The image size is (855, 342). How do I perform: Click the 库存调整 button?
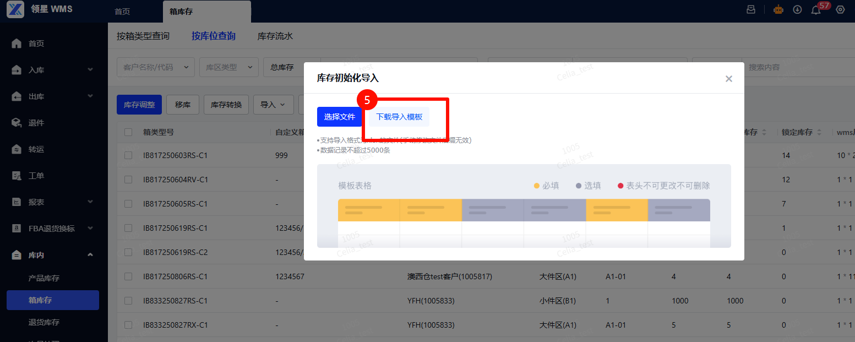[139, 105]
